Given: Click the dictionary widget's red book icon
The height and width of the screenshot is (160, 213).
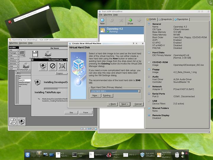Looking at the screenshot, I should 10,22.
